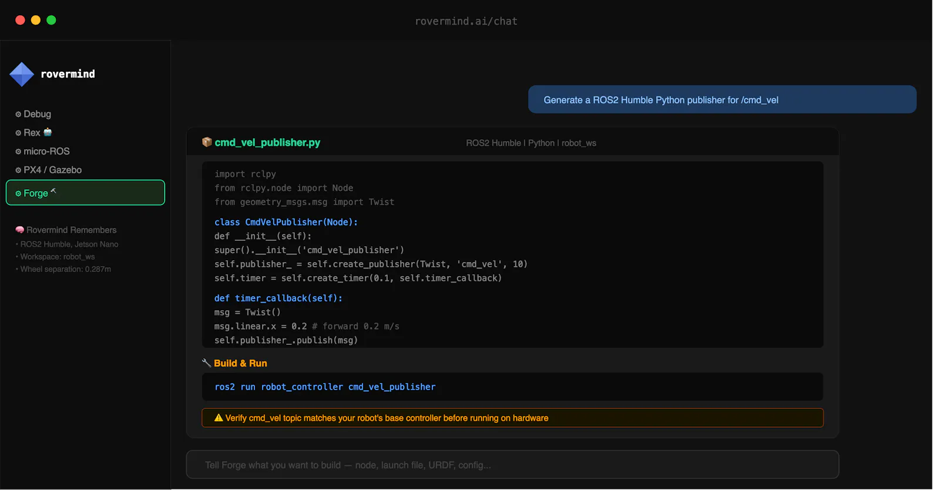Click the green maximize window button
The image size is (940, 497).
(x=51, y=20)
